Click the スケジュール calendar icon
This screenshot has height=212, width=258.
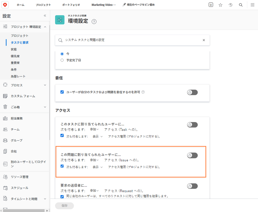pos(5,188)
